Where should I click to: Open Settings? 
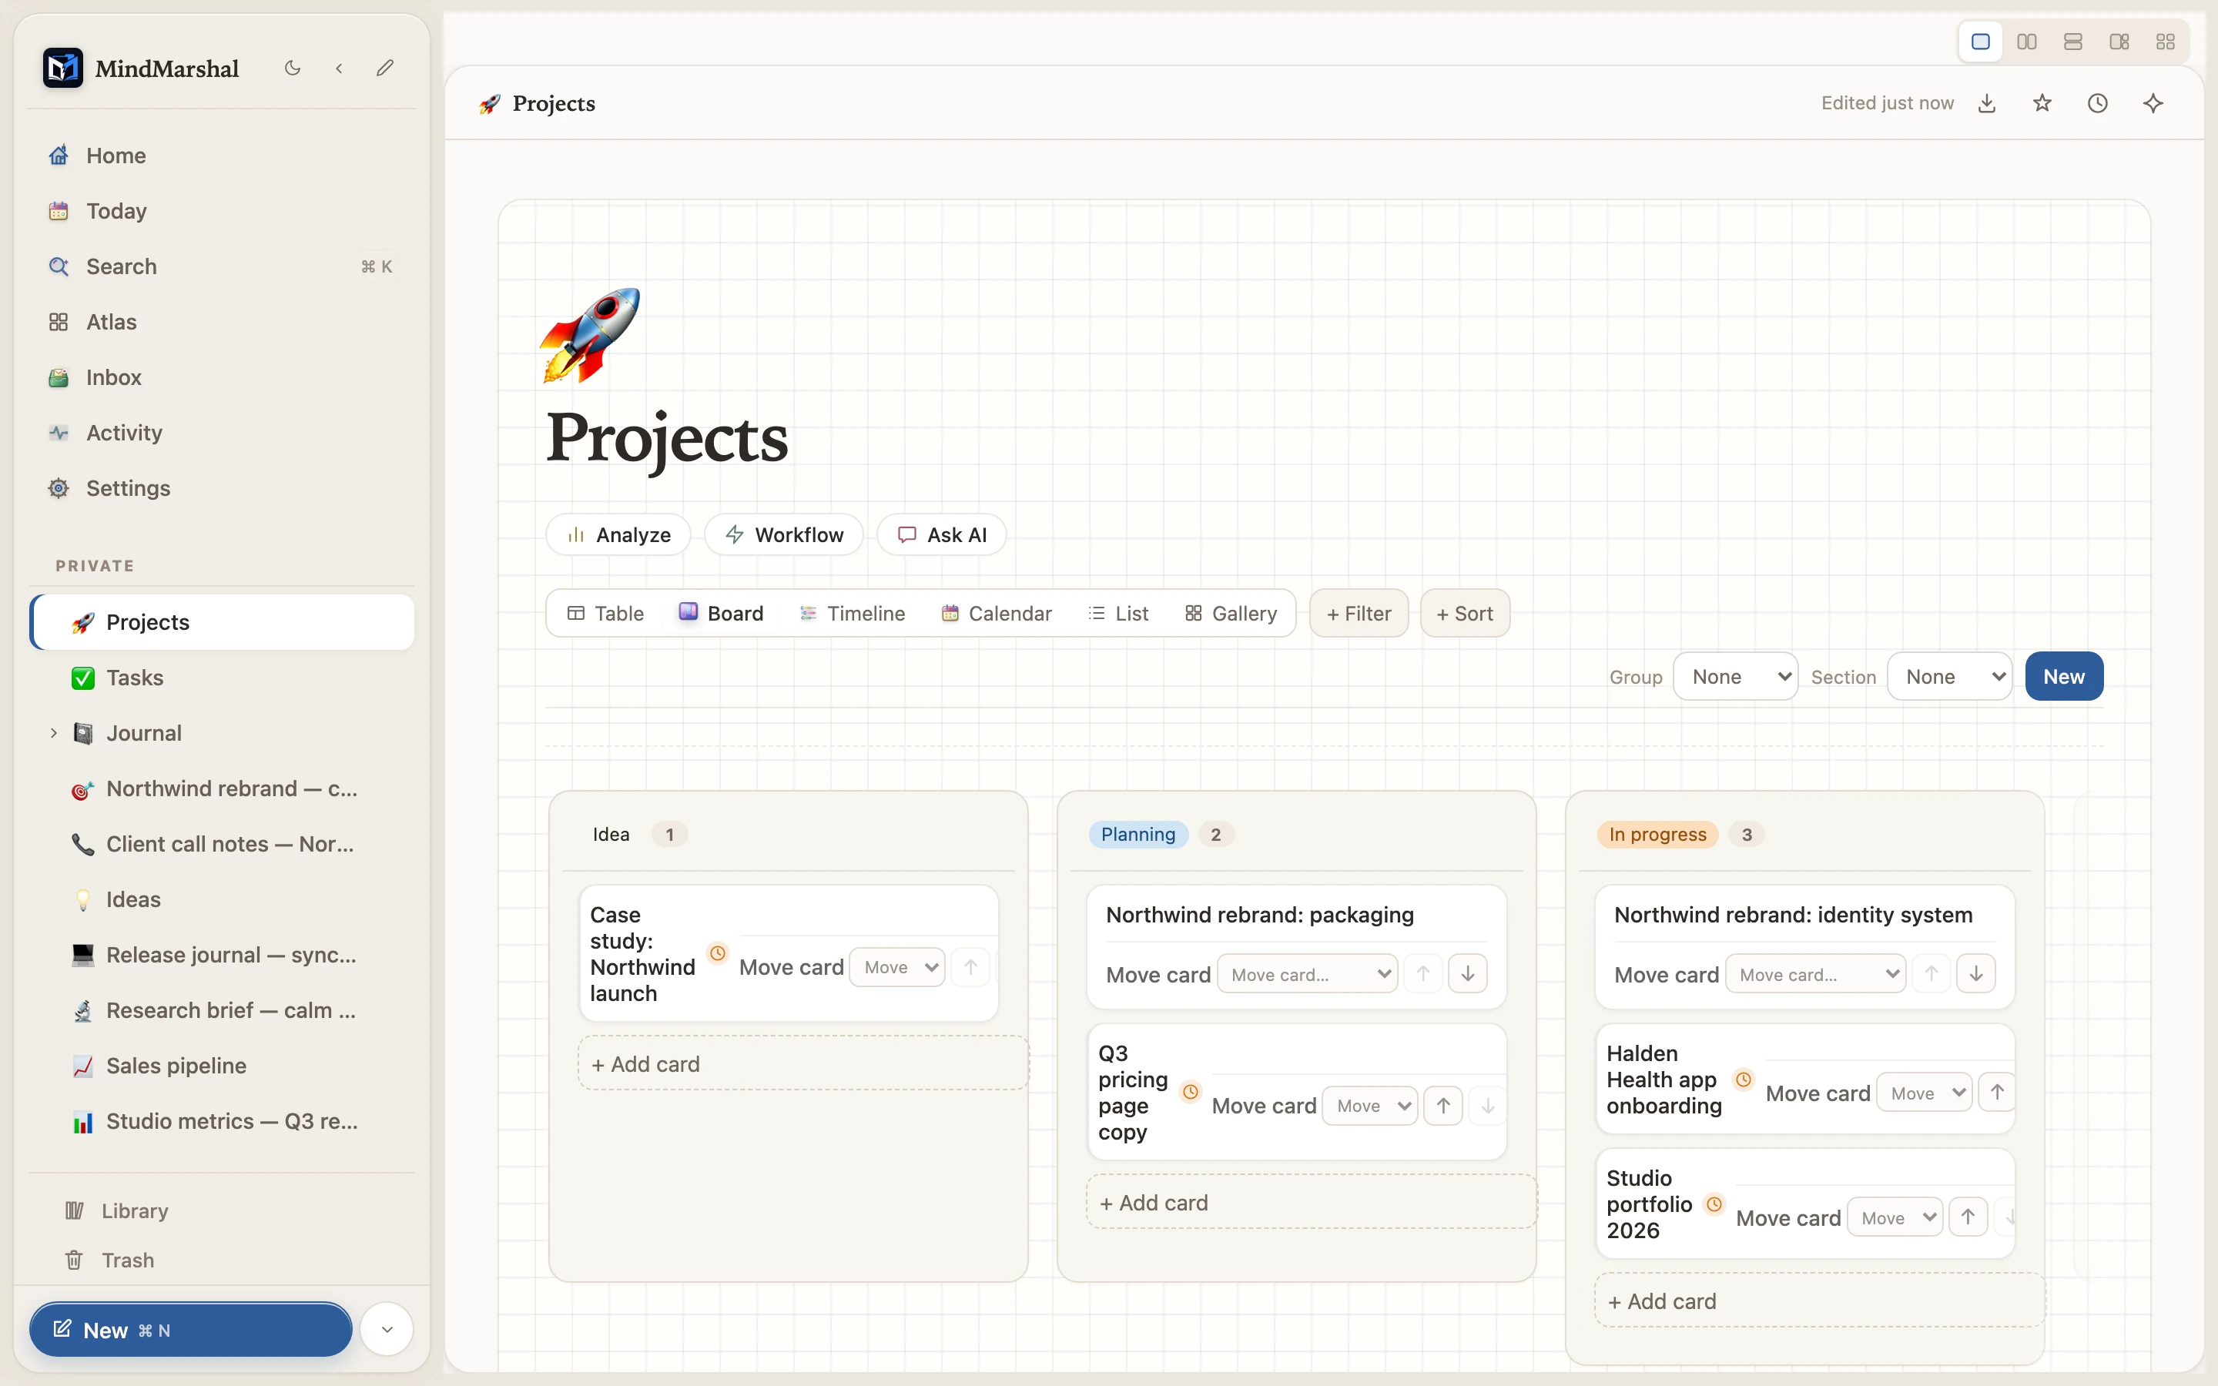pyautogui.click(x=222, y=489)
